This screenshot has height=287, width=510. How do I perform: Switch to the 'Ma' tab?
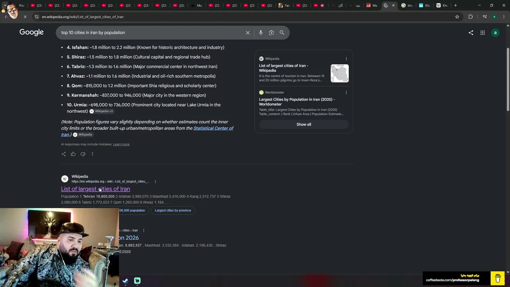pyautogui.click(x=372, y=6)
